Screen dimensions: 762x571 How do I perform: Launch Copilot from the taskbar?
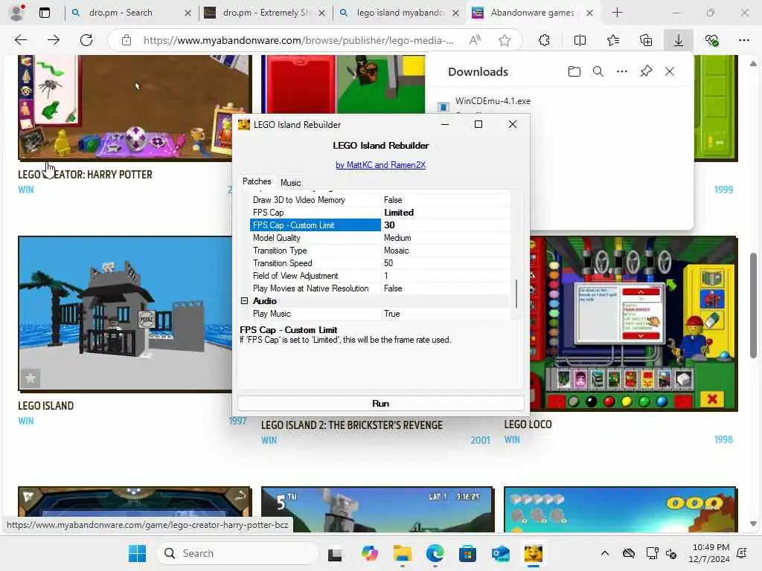click(x=369, y=553)
